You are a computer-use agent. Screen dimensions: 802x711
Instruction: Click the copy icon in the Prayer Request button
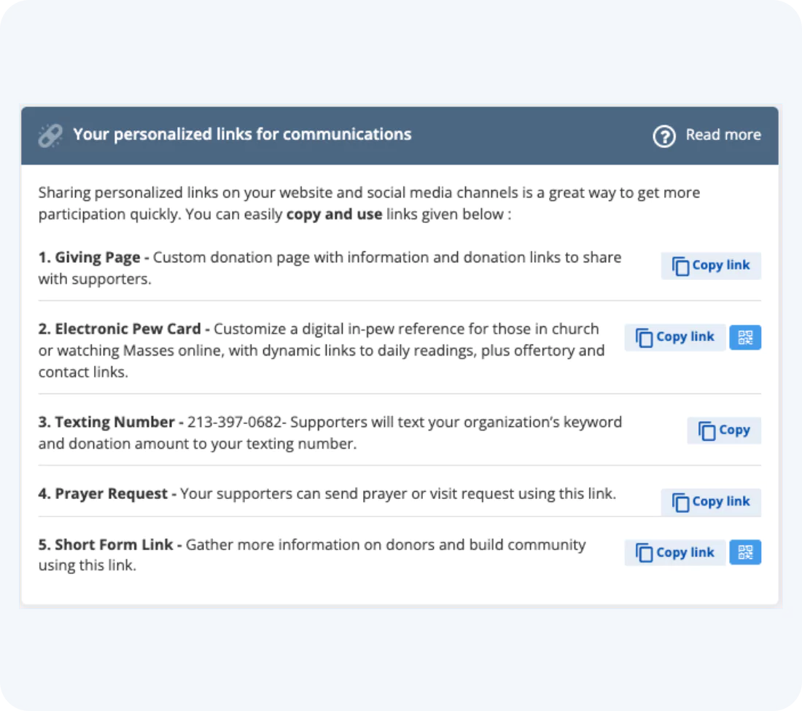point(680,502)
